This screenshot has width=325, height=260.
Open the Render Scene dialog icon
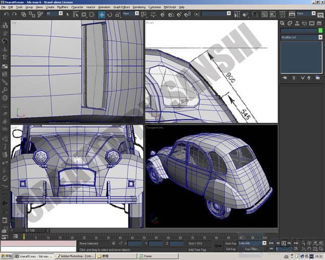coord(292,15)
